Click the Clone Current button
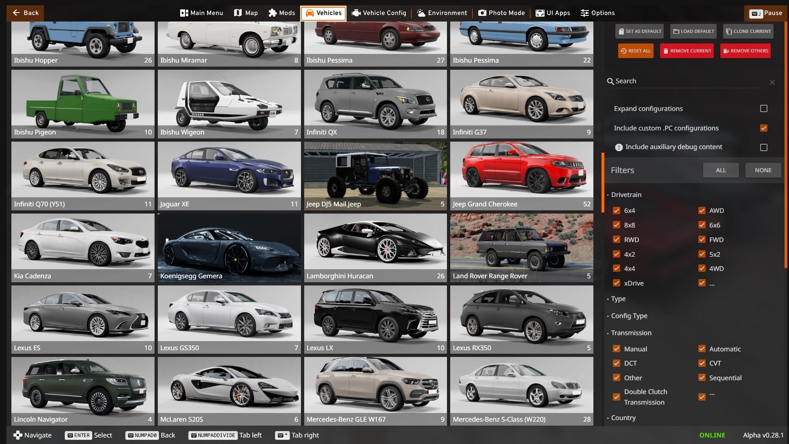Viewport: 789px width, 444px height. 748,31
